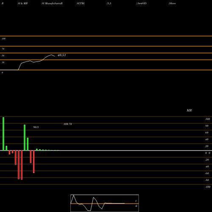Image resolution: width=212 pixels, height=212 pixels.
Task: Click the 40.51 RSI value label
Action: click(61, 55)
